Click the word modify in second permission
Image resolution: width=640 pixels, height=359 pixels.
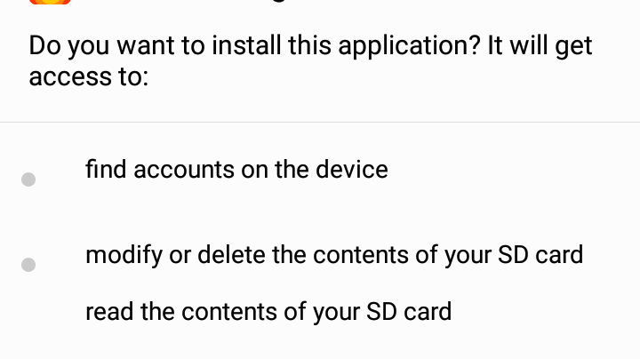(124, 255)
